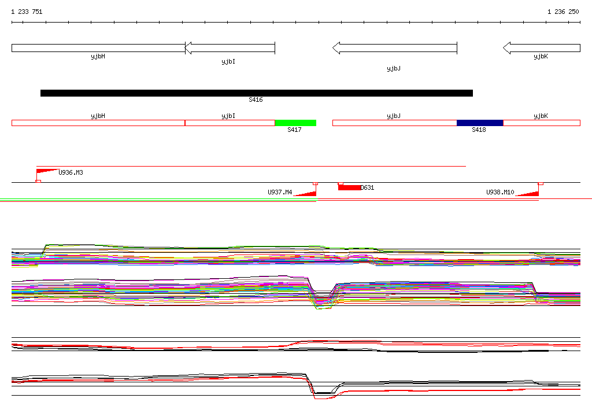Select the red D631 block
The height and width of the screenshot is (413, 592).
click(349, 187)
